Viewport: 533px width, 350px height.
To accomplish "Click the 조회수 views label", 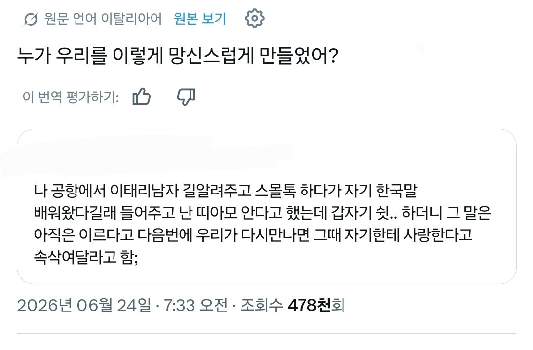I will (262, 305).
